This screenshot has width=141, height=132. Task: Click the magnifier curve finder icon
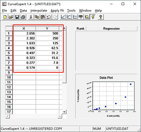[x=87, y=17]
